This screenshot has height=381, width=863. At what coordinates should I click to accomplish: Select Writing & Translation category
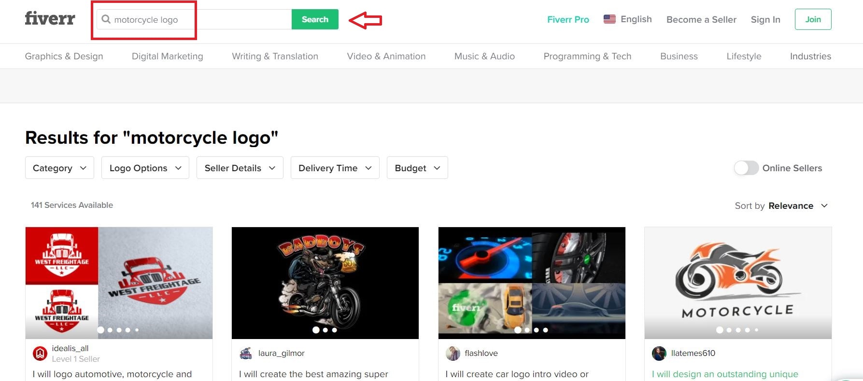275,56
